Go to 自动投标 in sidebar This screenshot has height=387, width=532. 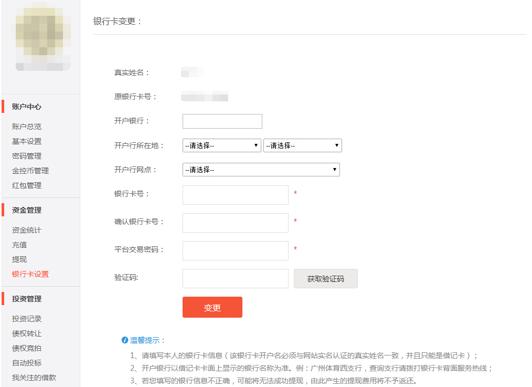pos(27,363)
